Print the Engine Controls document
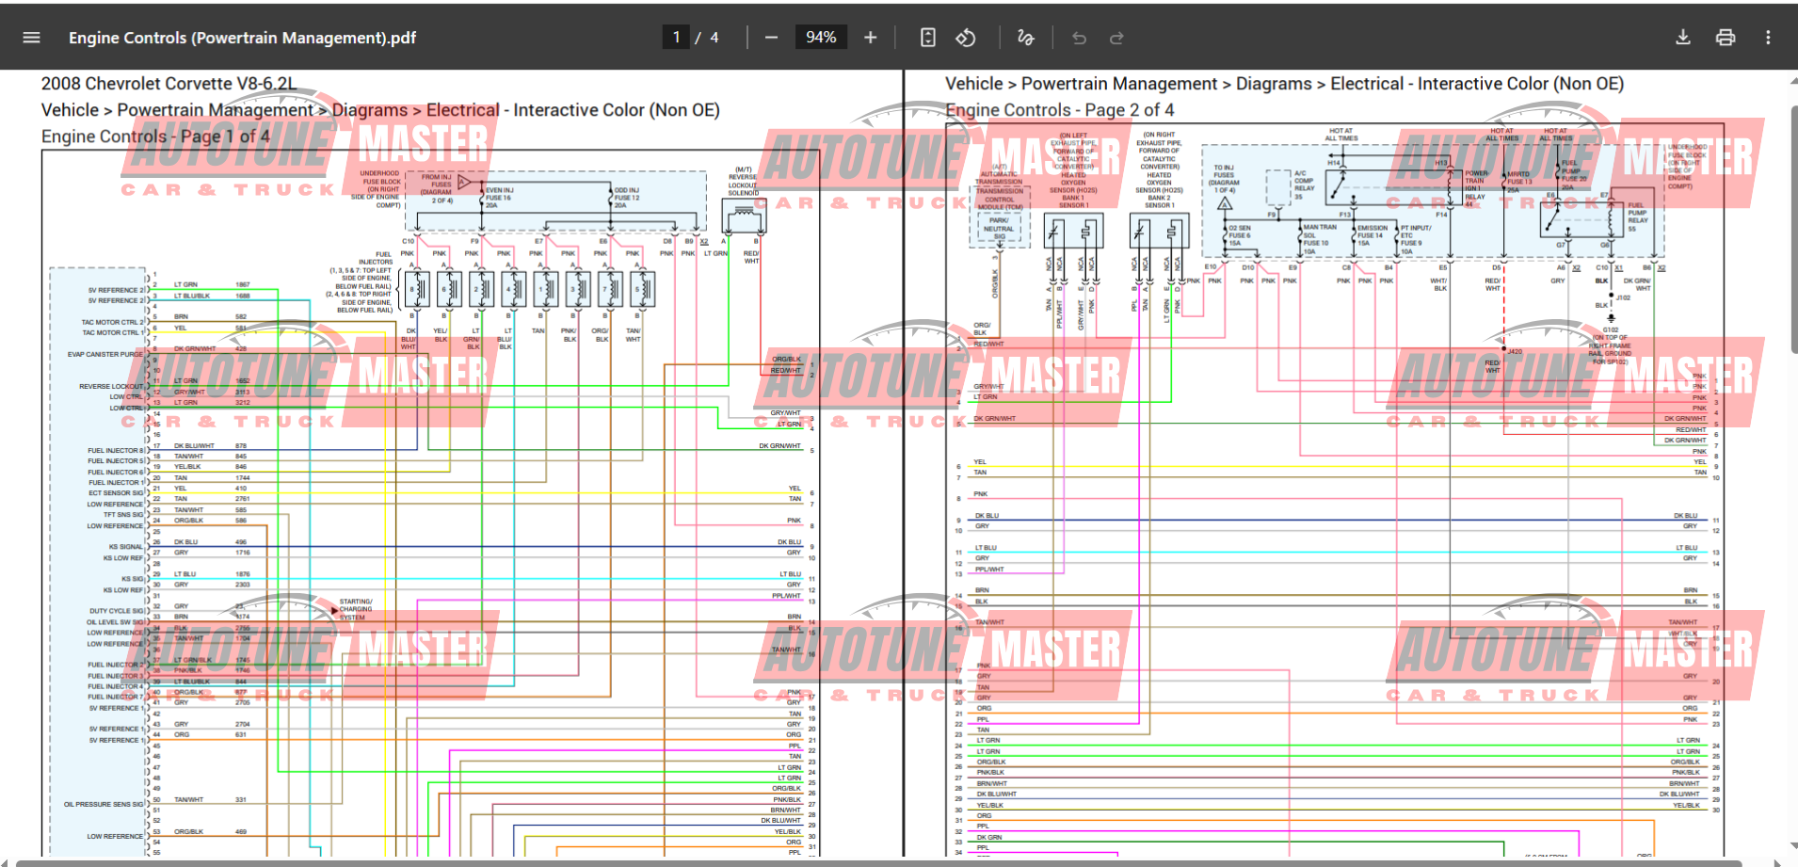 [1725, 38]
